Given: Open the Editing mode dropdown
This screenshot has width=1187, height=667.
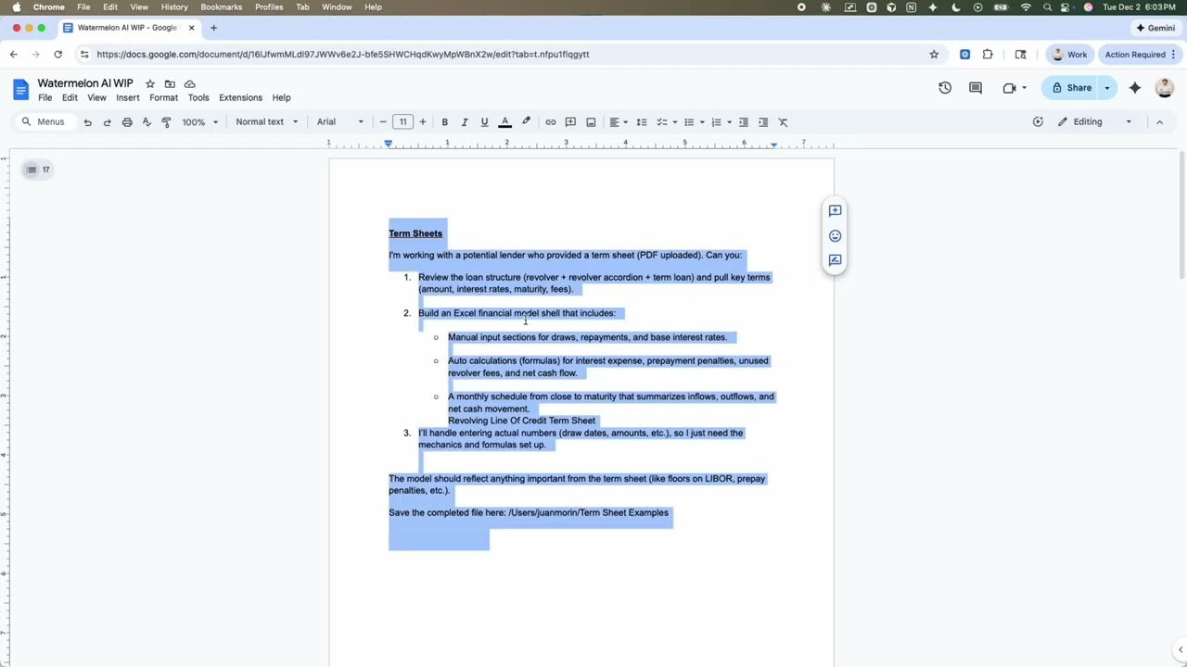Looking at the screenshot, I should tap(1094, 122).
